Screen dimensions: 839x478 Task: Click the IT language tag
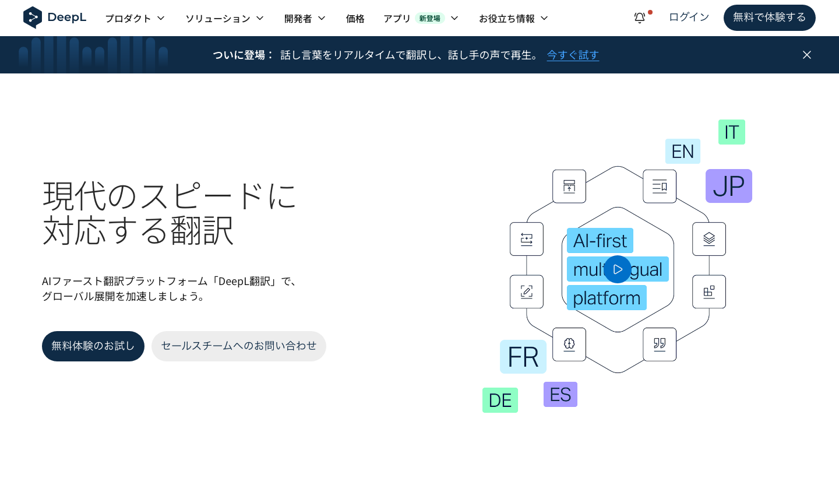(x=732, y=132)
